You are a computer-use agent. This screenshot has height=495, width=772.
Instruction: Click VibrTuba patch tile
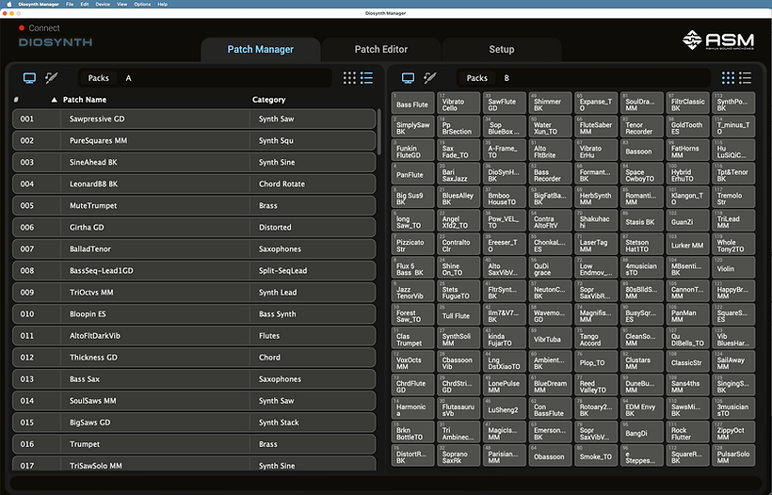[x=551, y=338]
